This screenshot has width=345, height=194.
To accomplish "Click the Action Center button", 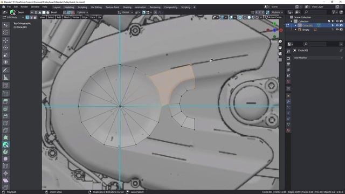I will tap(273, 17).
